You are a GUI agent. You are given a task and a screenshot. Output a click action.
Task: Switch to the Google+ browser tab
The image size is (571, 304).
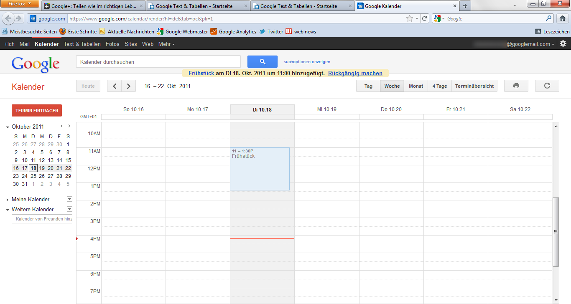click(x=93, y=6)
